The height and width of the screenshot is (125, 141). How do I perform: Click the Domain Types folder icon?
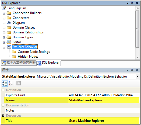(9, 37)
